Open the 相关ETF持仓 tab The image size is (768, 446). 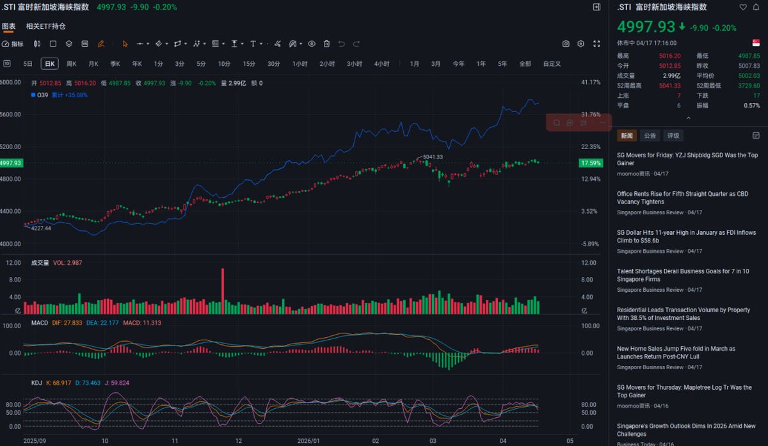[46, 26]
